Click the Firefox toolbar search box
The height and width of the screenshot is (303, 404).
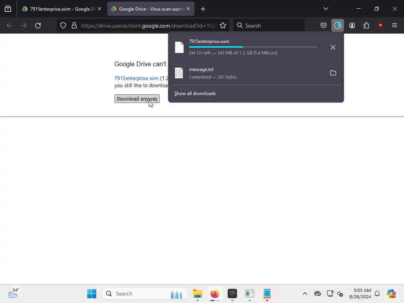[x=269, y=26]
